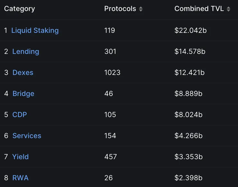Open the Services category link
238x187 pixels.
point(27,136)
